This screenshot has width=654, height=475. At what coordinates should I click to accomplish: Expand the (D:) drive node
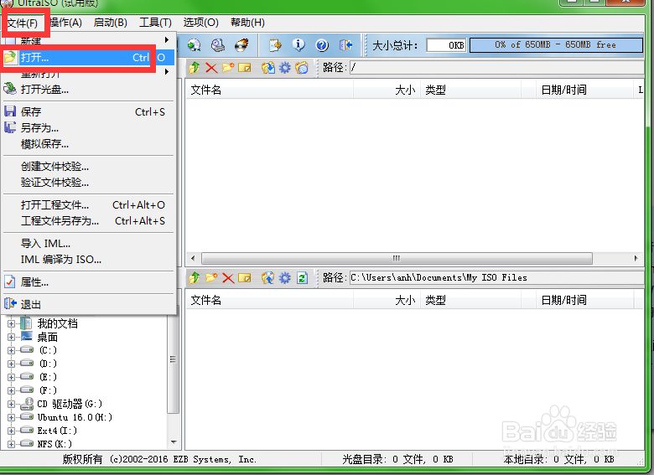tap(11, 364)
